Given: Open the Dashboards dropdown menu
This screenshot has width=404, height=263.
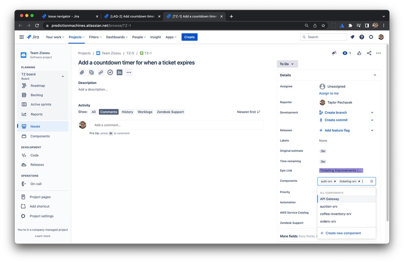Looking at the screenshot, I should pos(117,37).
